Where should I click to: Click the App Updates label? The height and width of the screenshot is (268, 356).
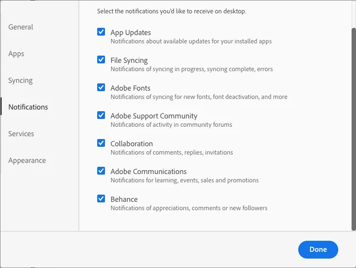coord(131,33)
